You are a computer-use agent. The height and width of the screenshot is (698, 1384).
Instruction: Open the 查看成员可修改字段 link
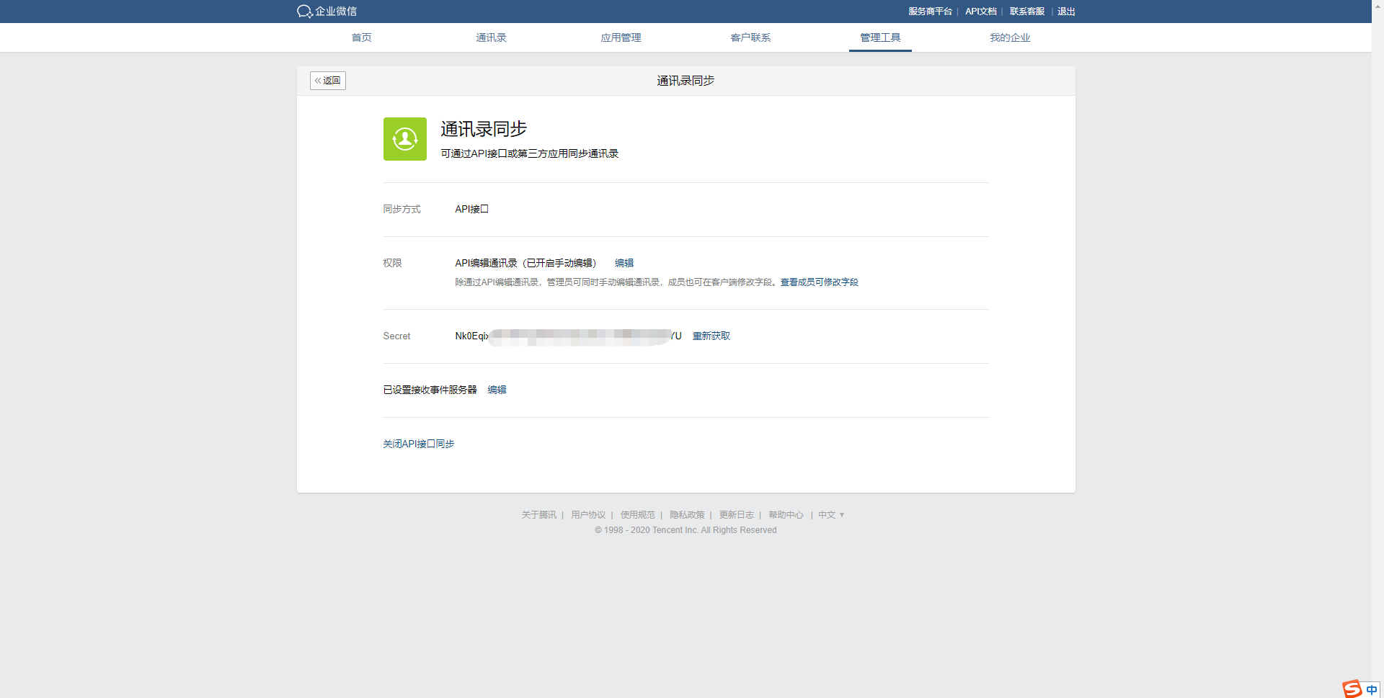[820, 282]
